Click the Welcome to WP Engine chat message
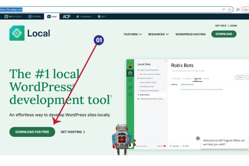The image size is (249, 166). click(224, 142)
